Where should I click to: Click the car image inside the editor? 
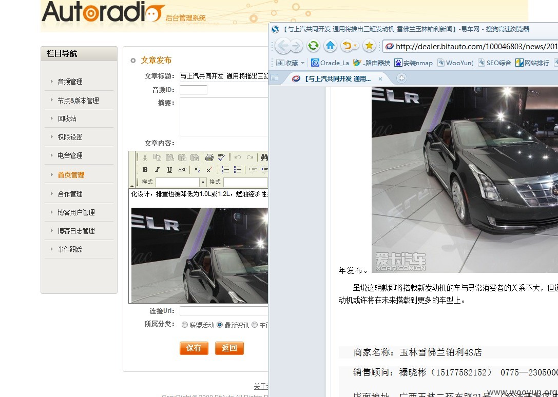(199, 255)
